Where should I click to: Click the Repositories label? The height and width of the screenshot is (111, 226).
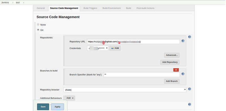coord(46,38)
